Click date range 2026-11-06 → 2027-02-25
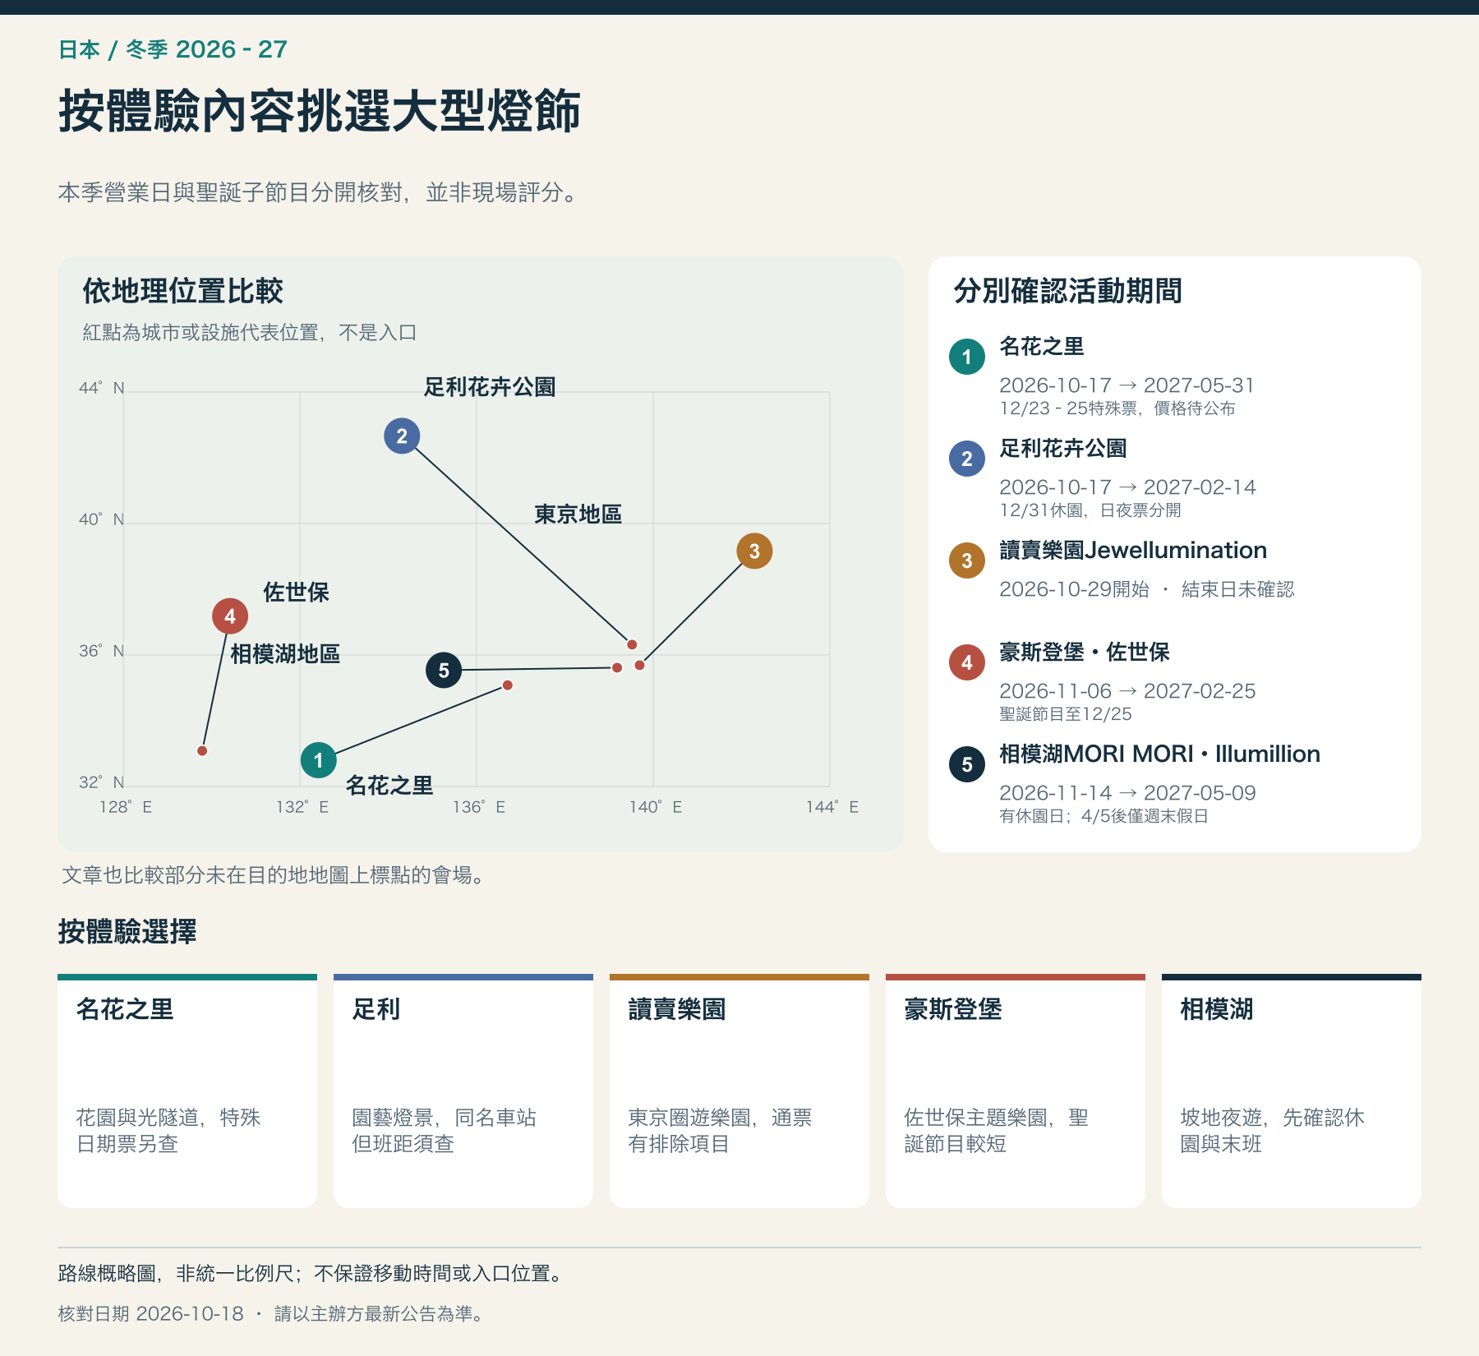Screen dimensions: 1479x1356 point(1127,690)
